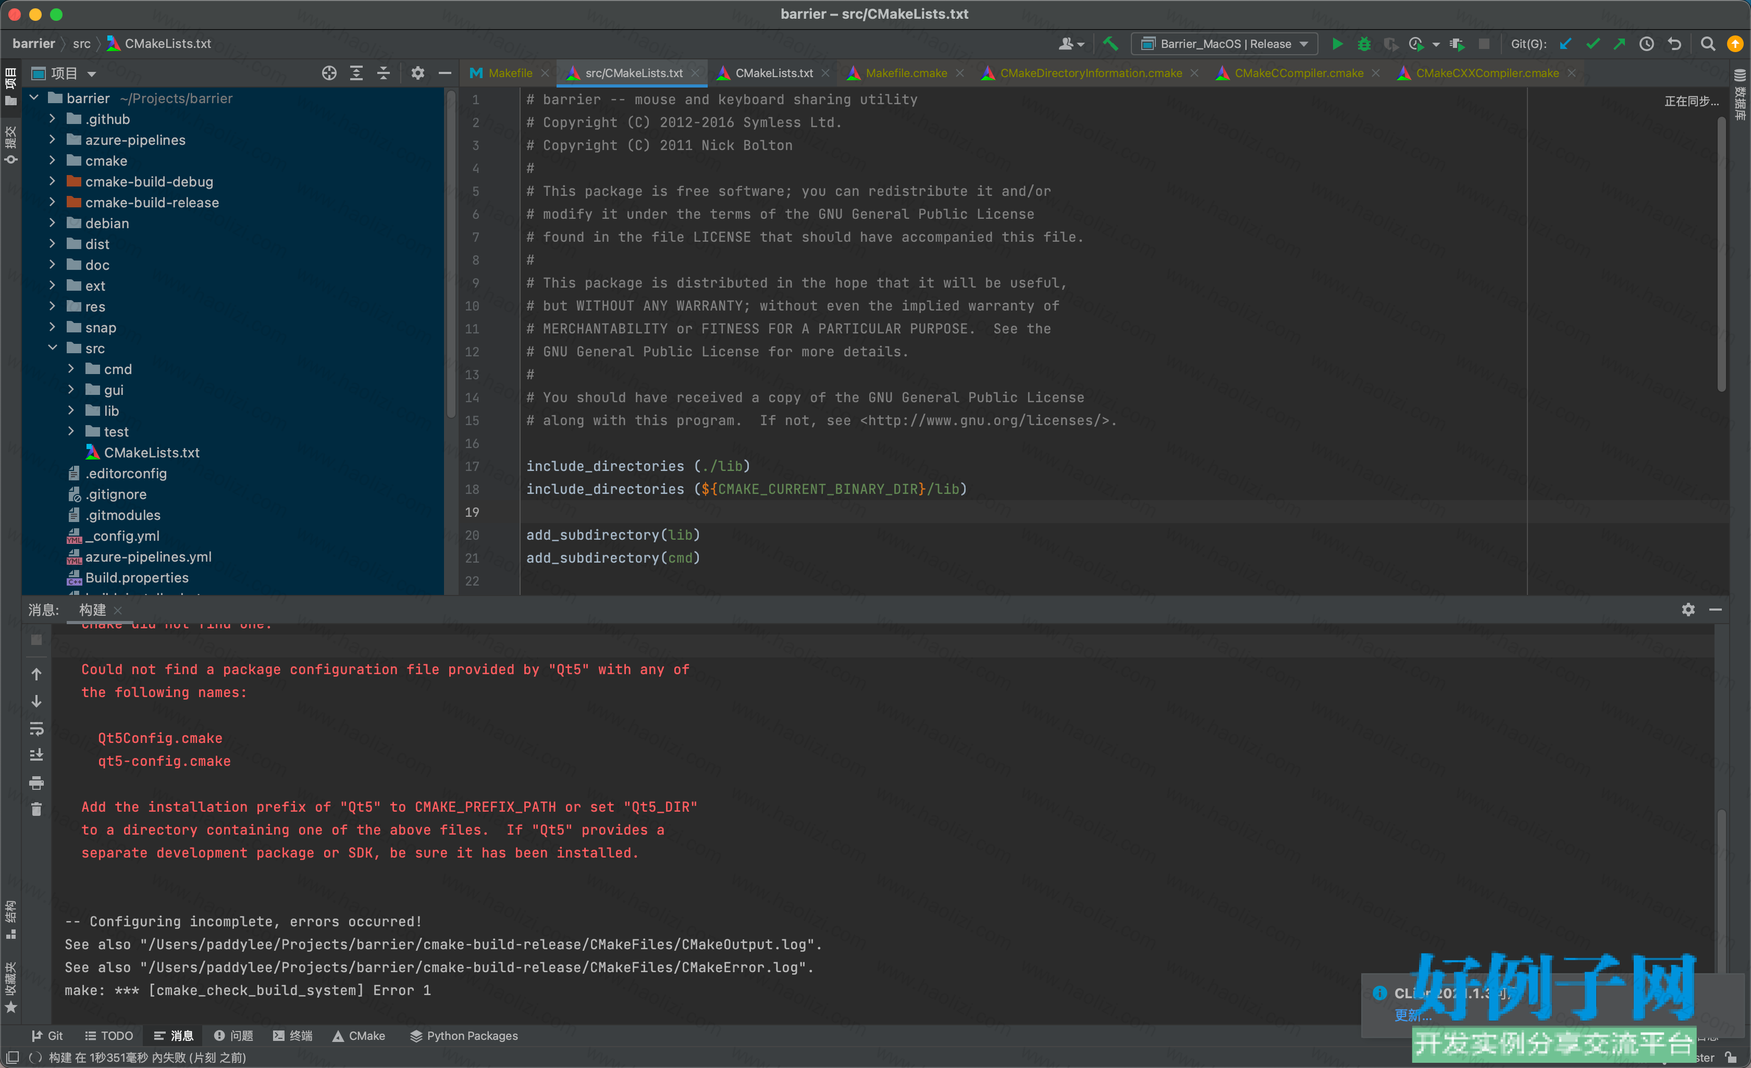The width and height of the screenshot is (1751, 1068).
Task: Select the 构建 build messages tab
Action: coord(92,610)
